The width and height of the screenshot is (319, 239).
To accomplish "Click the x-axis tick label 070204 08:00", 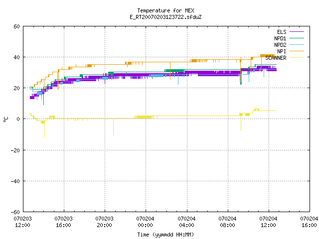I will coord(227,222).
